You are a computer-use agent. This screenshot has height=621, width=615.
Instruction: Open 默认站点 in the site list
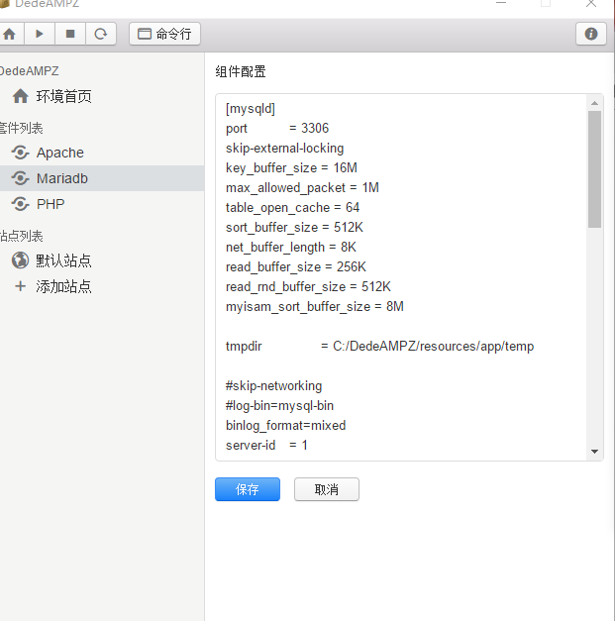pos(63,260)
